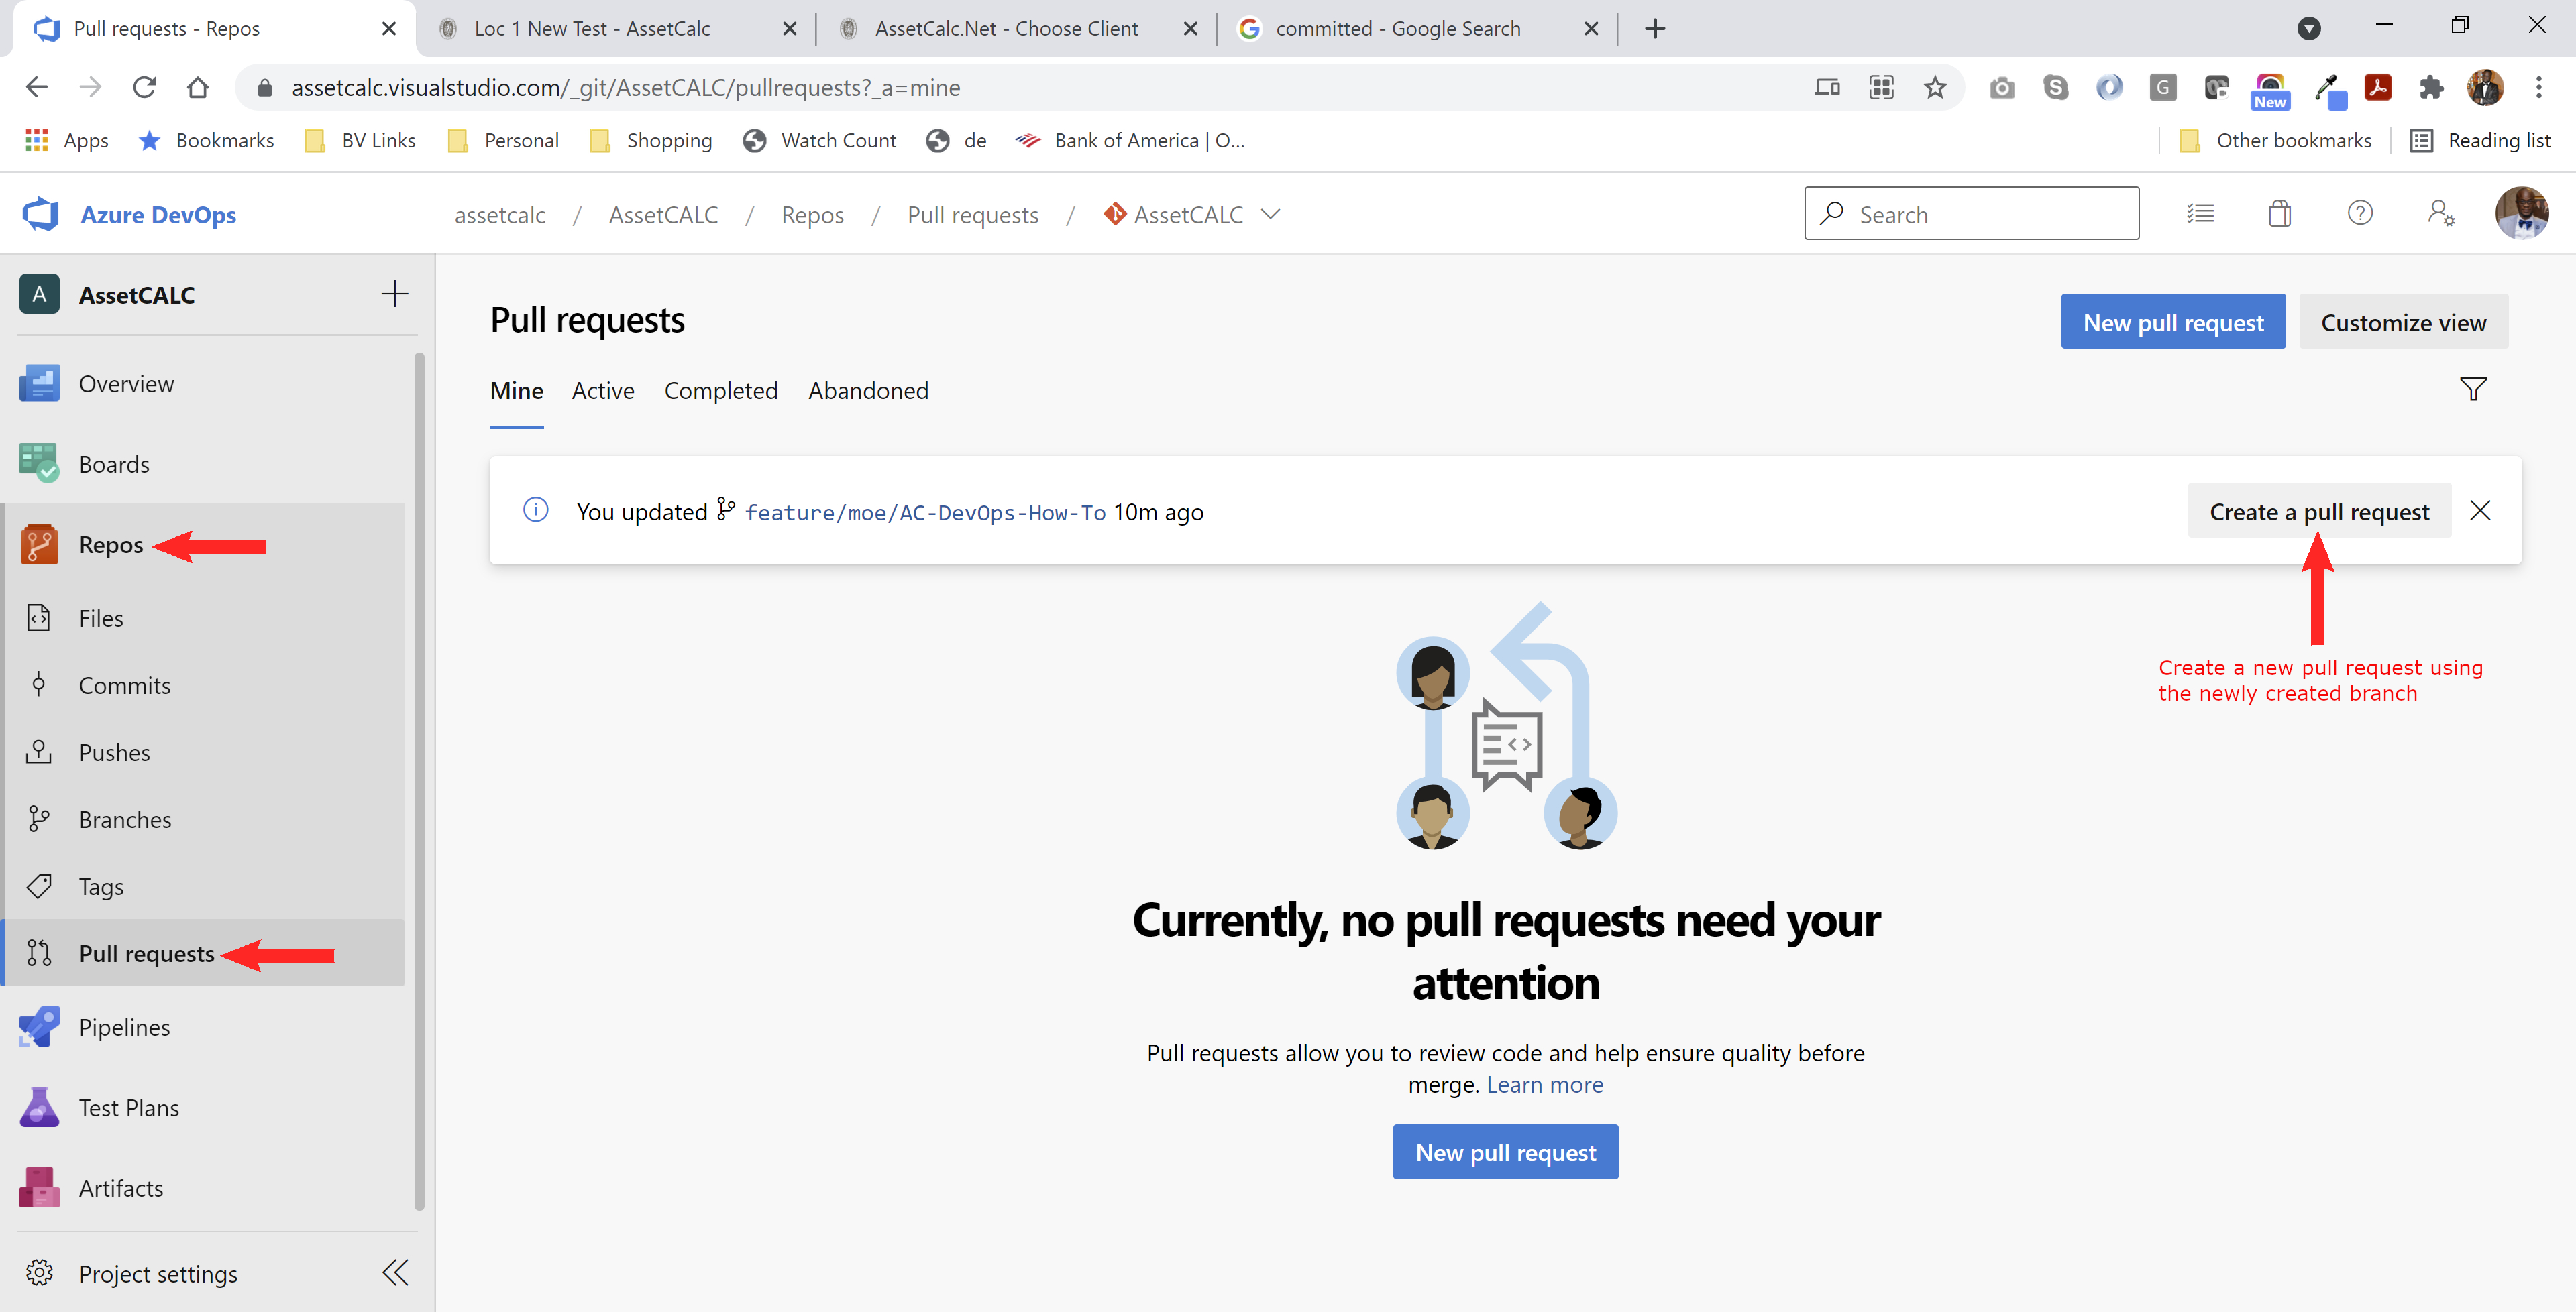Viewport: 2576px width, 1312px height.
Task: Open user settings icon in header
Action: [x=2440, y=213]
